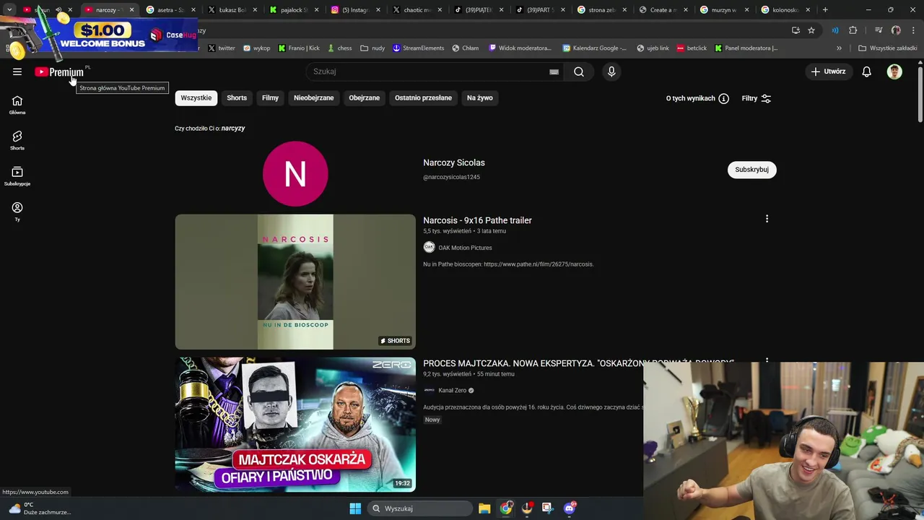Subscribe to Narcozy Sicolas channel

coord(751,170)
